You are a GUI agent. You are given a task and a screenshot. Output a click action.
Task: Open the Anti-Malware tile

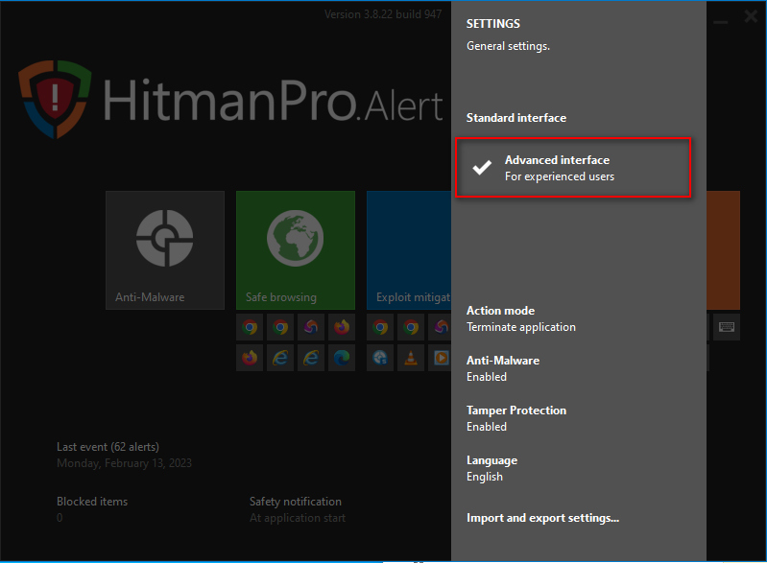[165, 250]
